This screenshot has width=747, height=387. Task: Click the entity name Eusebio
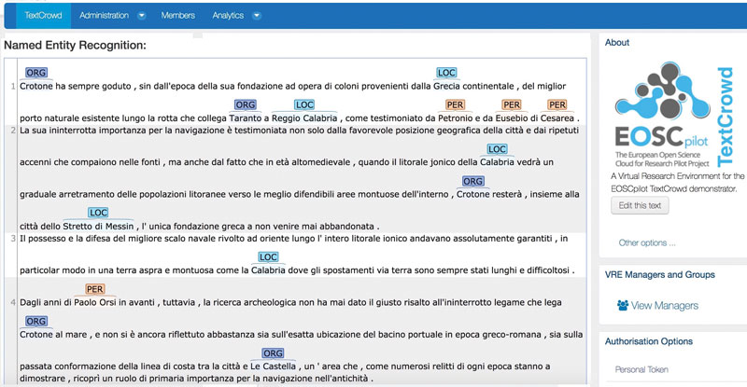[512, 118]
